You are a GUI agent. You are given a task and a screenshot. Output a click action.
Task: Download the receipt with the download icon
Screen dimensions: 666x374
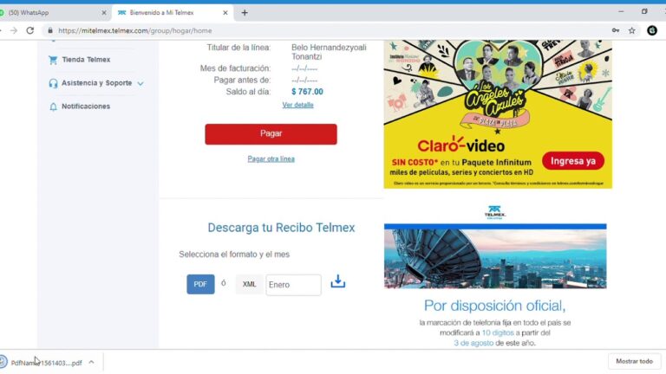pos(338,281)
